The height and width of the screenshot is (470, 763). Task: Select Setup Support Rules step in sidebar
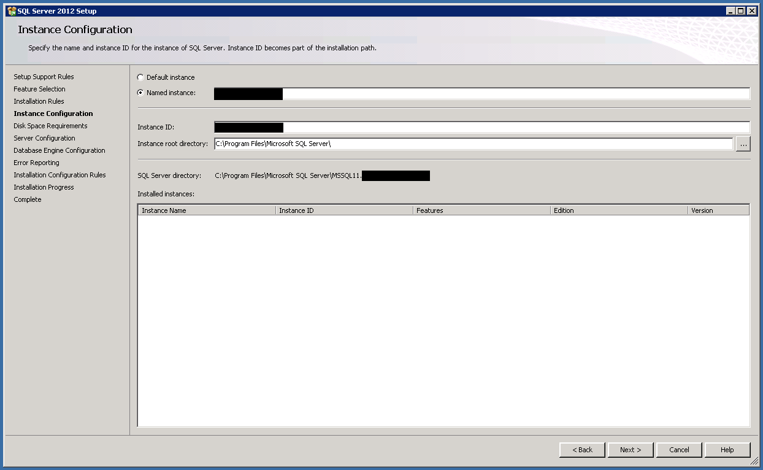click(44, 77)
